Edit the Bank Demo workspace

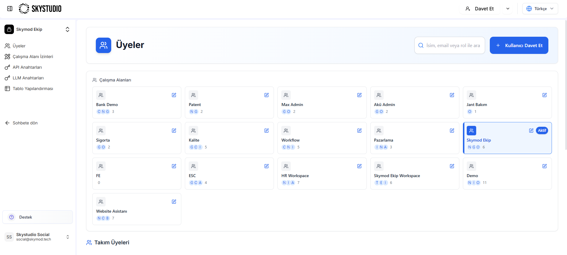pos(174,95)
